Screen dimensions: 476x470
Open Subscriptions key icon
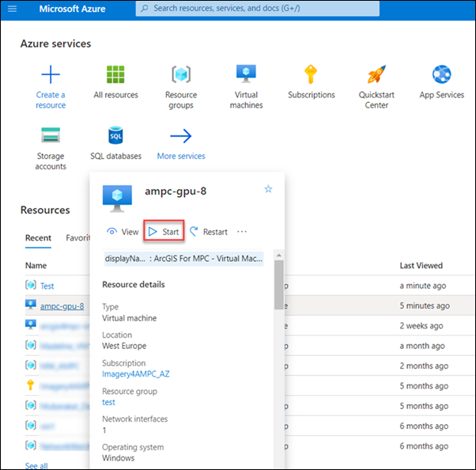tap(311, 74)
